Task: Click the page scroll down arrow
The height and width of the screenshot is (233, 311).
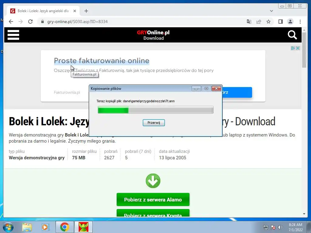Action: (304, 214)
